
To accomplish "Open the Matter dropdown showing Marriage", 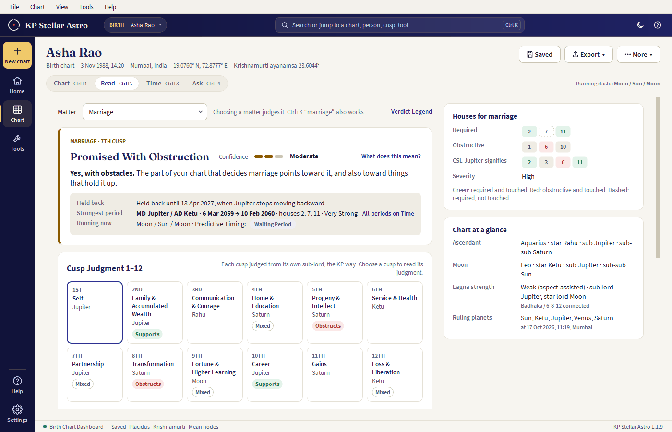I will tap(145, 112).
